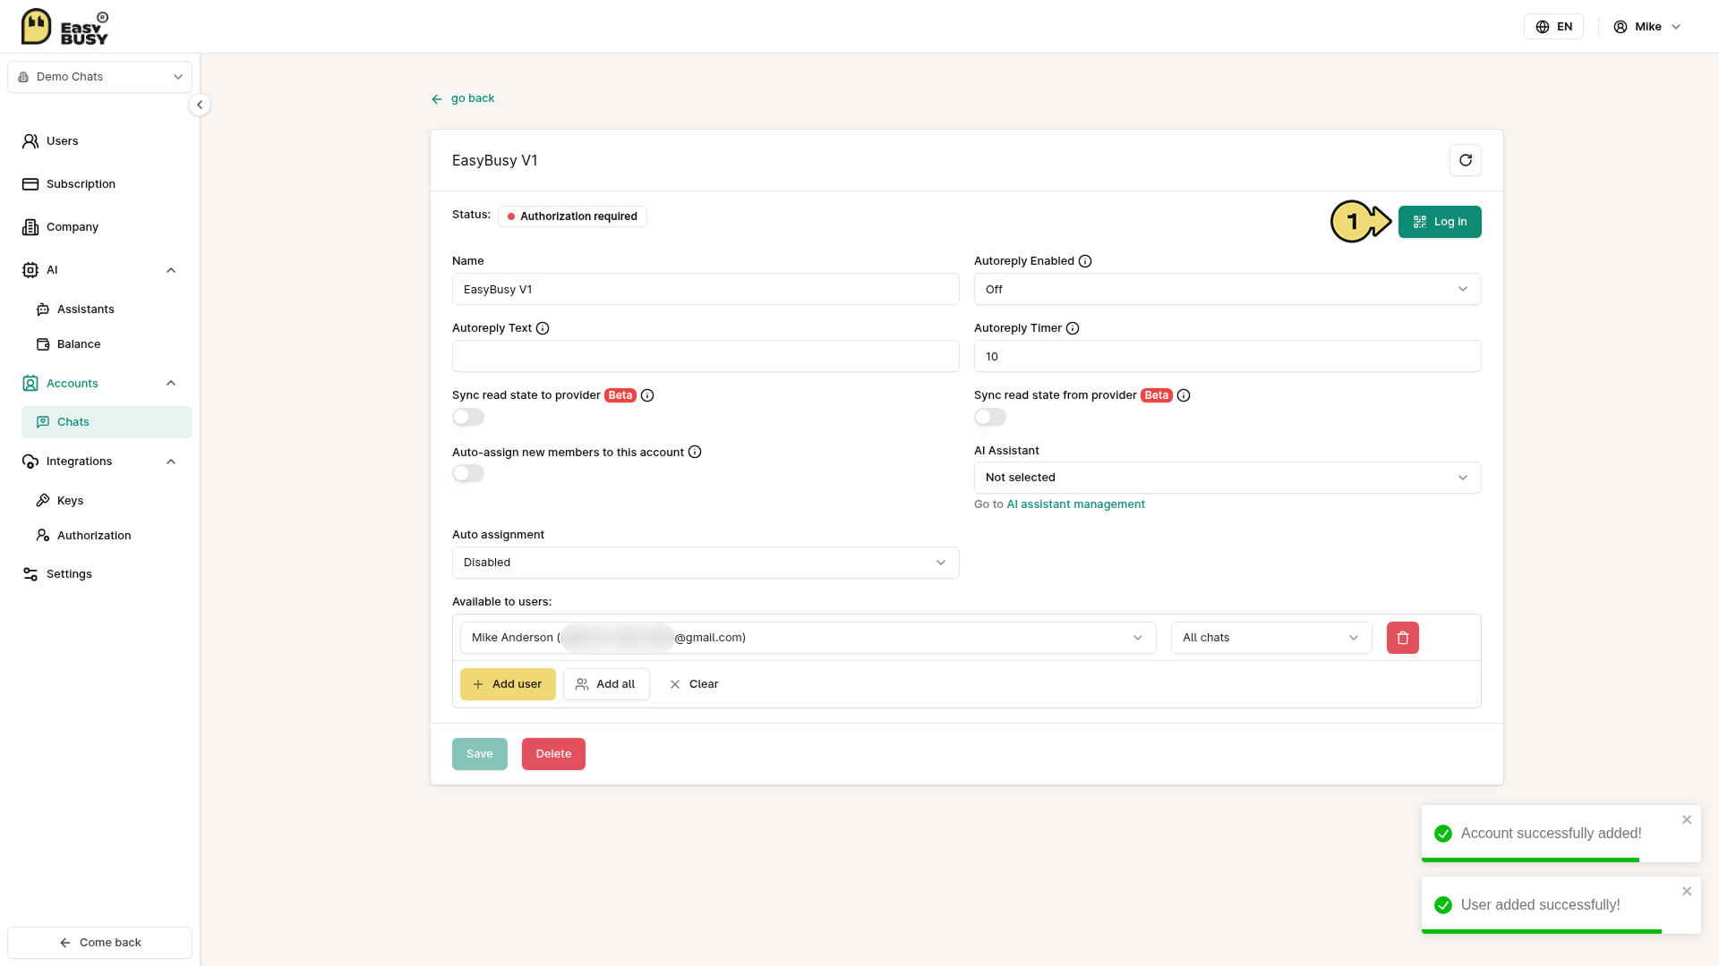Click the Add all button
This screenshot has width=1719, height=966.
click(606, 684)
